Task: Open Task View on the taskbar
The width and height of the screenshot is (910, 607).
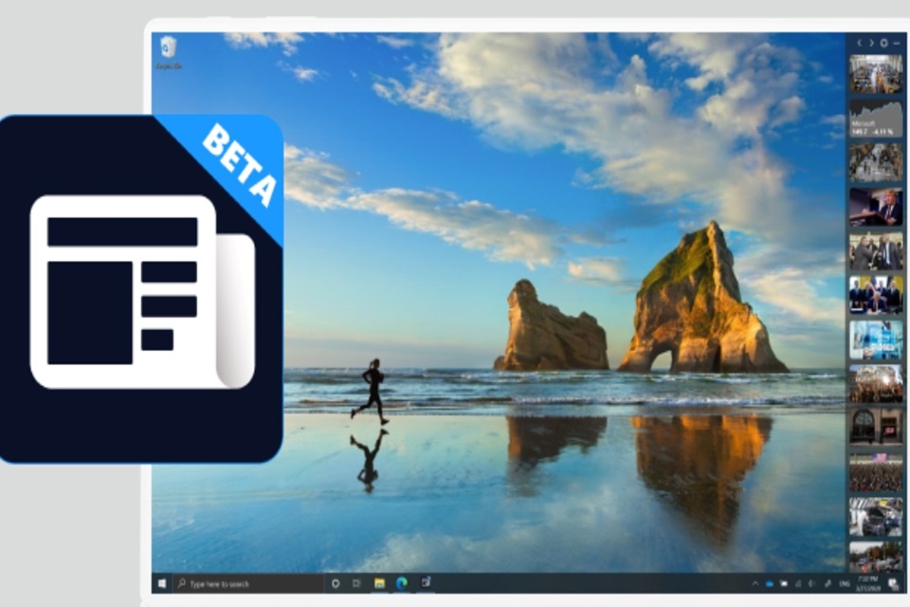Action: click(355, 582)
